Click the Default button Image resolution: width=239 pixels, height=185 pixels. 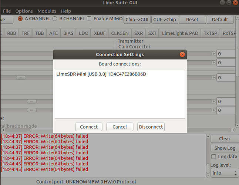(x=220, y=20)
